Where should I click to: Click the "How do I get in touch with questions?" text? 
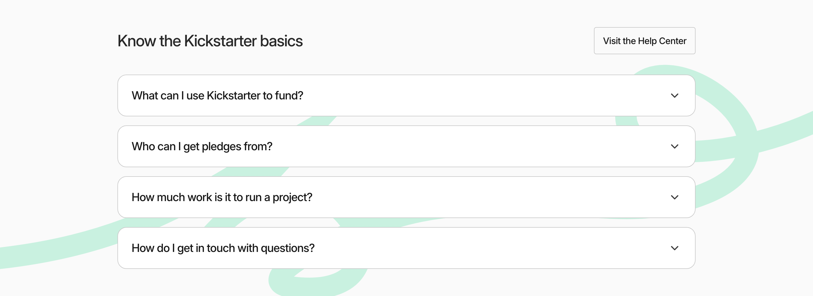click(223, 248)
